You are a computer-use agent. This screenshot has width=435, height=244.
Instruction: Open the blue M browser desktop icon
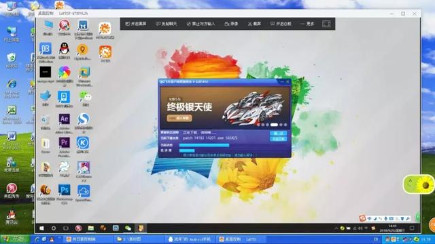click(83, 26)
